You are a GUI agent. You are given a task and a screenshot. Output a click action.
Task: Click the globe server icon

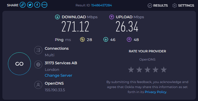(38, 65)
